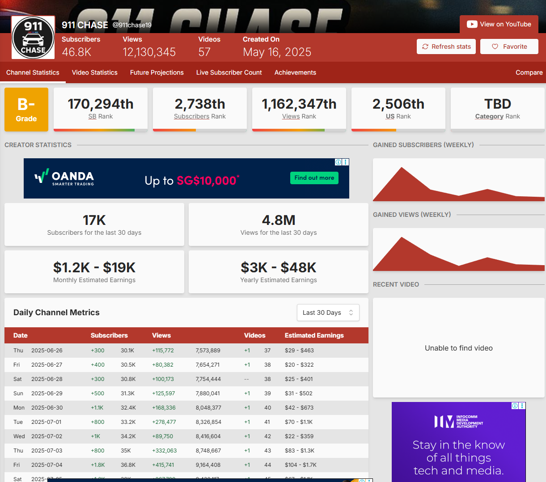Click the Up to SG$10,000 ad text
The image size is (546, 482).
[192, 180]
